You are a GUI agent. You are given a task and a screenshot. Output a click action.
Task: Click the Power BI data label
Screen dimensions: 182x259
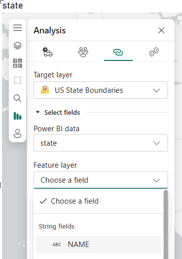click(57, 129)
